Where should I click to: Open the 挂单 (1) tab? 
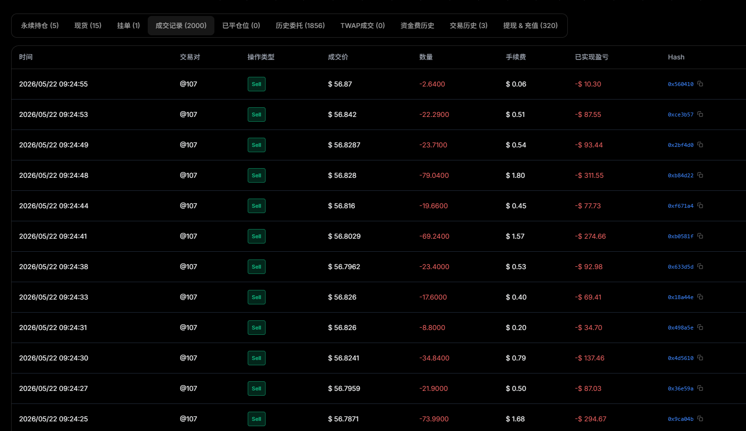128,26
